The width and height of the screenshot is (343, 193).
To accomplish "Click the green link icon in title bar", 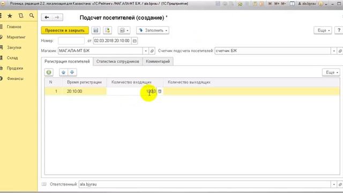I will (x=240, y=4).
